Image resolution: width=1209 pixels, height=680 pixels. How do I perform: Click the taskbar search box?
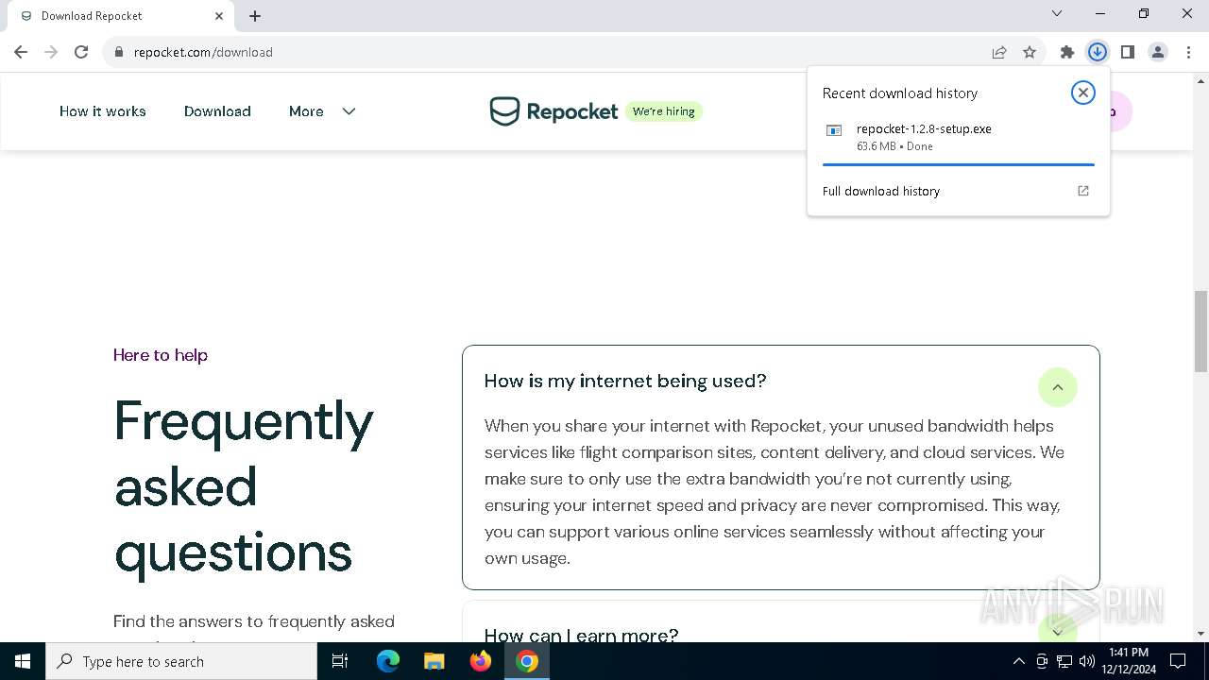click(181, 661)
